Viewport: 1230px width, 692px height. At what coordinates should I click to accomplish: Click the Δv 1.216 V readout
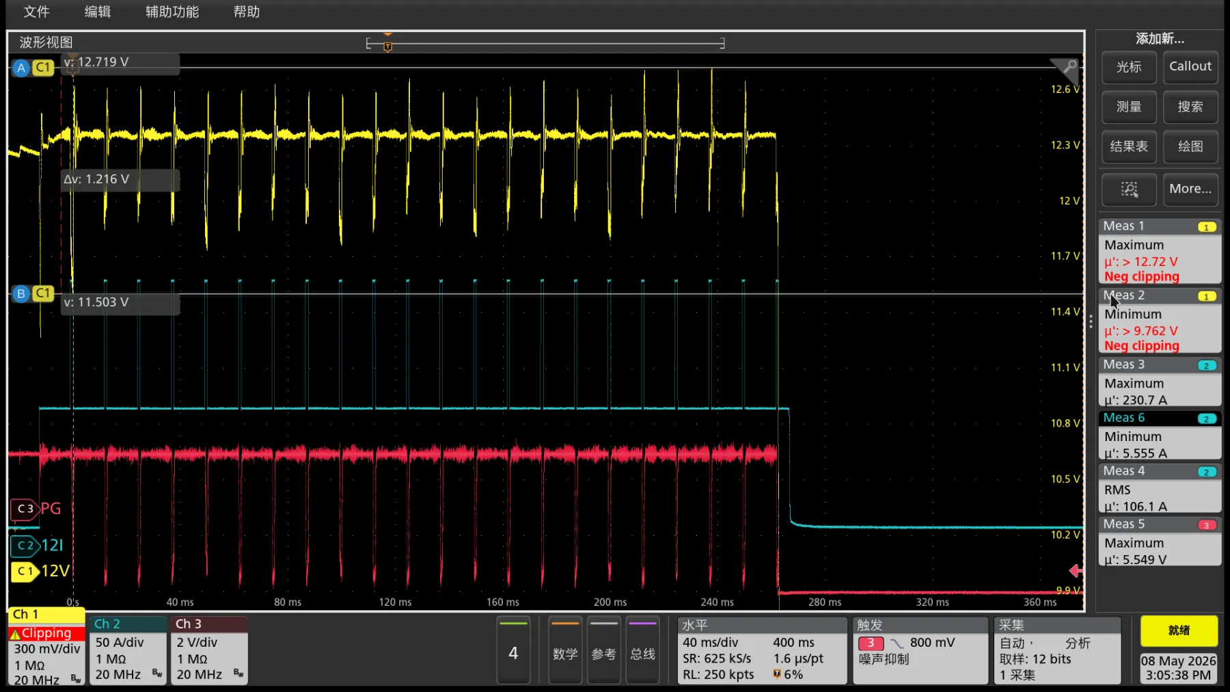click(120, 179)
